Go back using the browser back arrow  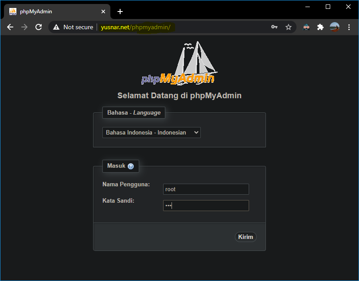point(10,27)
